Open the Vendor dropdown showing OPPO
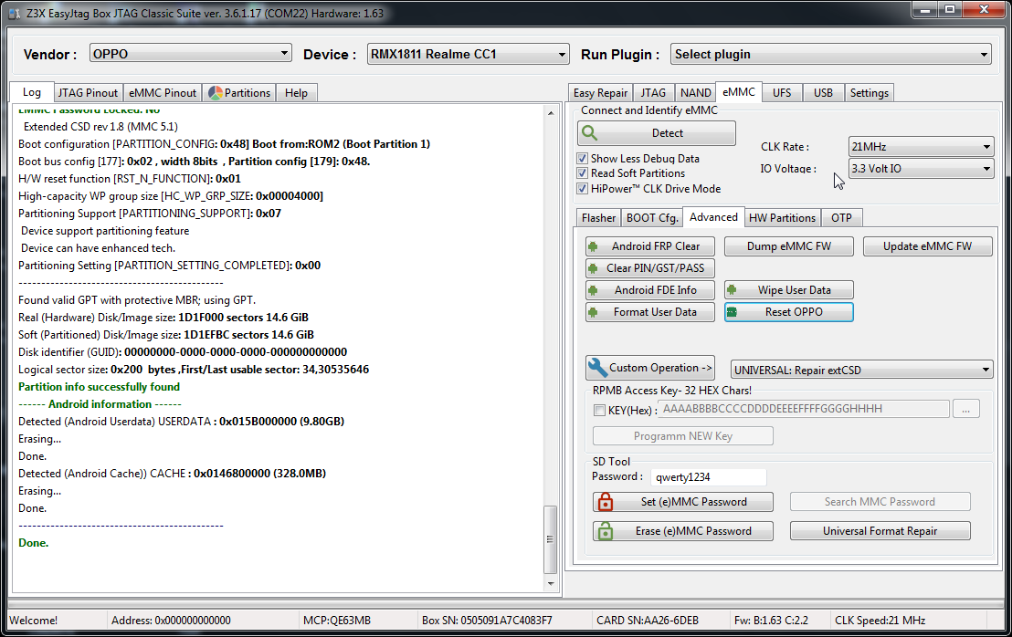 click(190, 54)
